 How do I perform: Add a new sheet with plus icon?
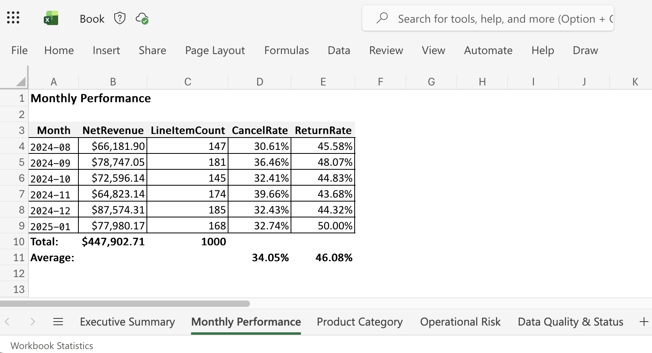click(644, 322)
